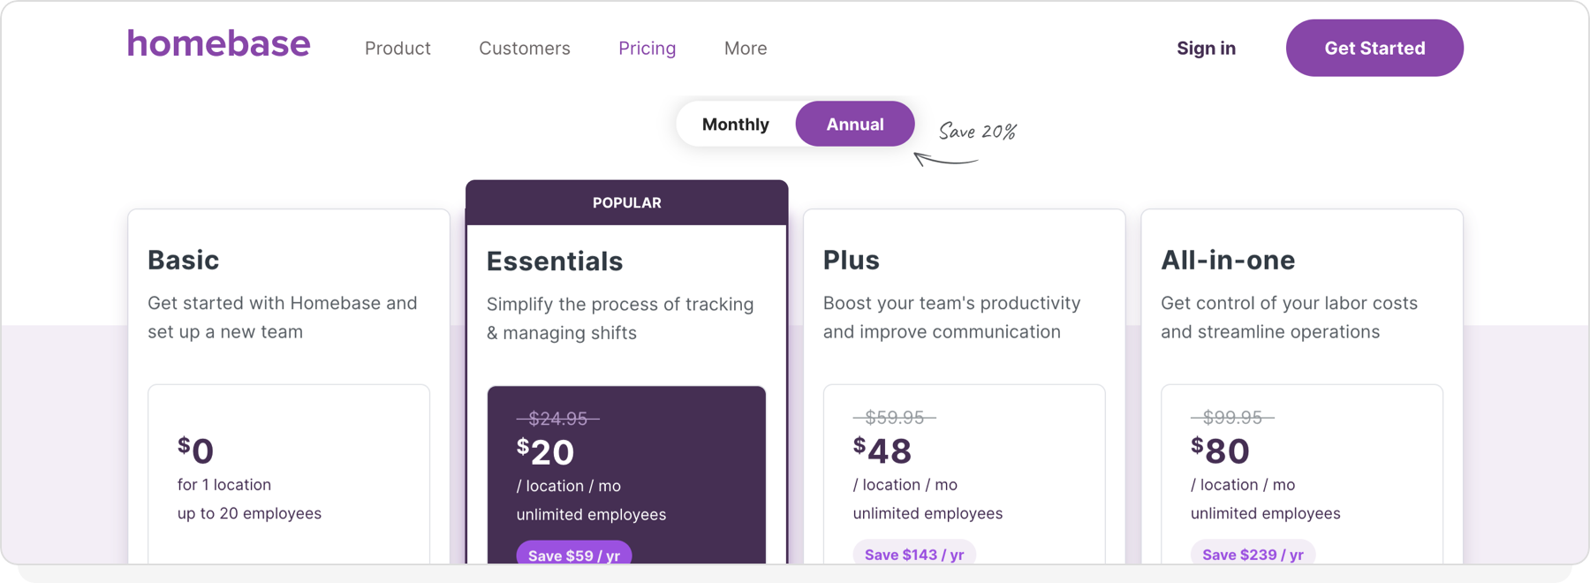Click the Get Started button
Screen dimensions: 1590x583
click(1374, 48)
